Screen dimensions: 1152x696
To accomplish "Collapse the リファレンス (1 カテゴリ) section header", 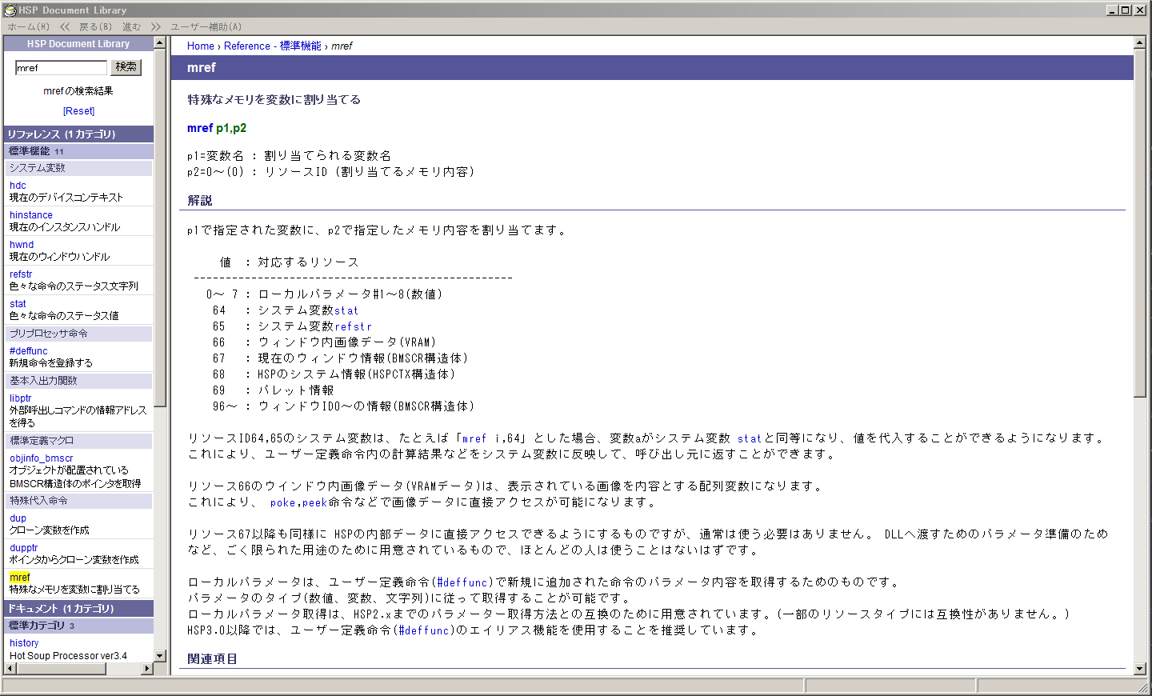I will pyautogui.click(x=78, y=134).
